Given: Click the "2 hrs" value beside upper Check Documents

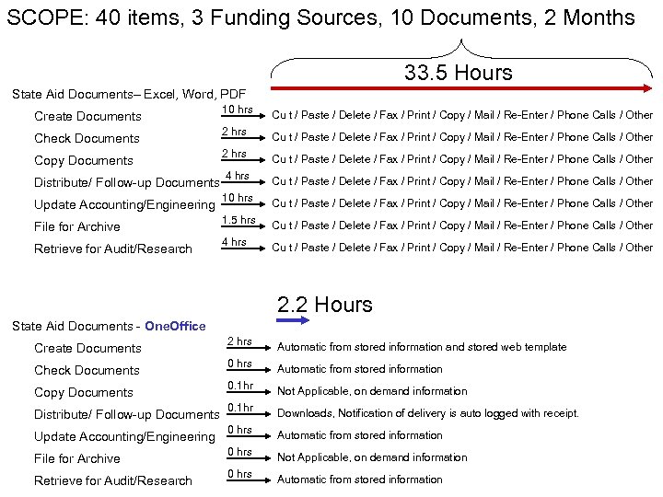Looking at the screenshot, I should (x=234, y=132).
